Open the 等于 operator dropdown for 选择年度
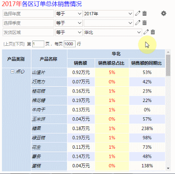The height and width of the screenshot is (174, 175). [69, 14]
